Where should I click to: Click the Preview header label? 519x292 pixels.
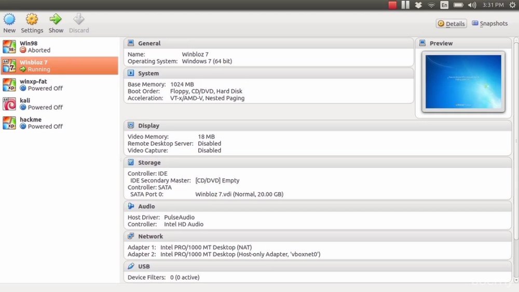click(x=441, y=44)
